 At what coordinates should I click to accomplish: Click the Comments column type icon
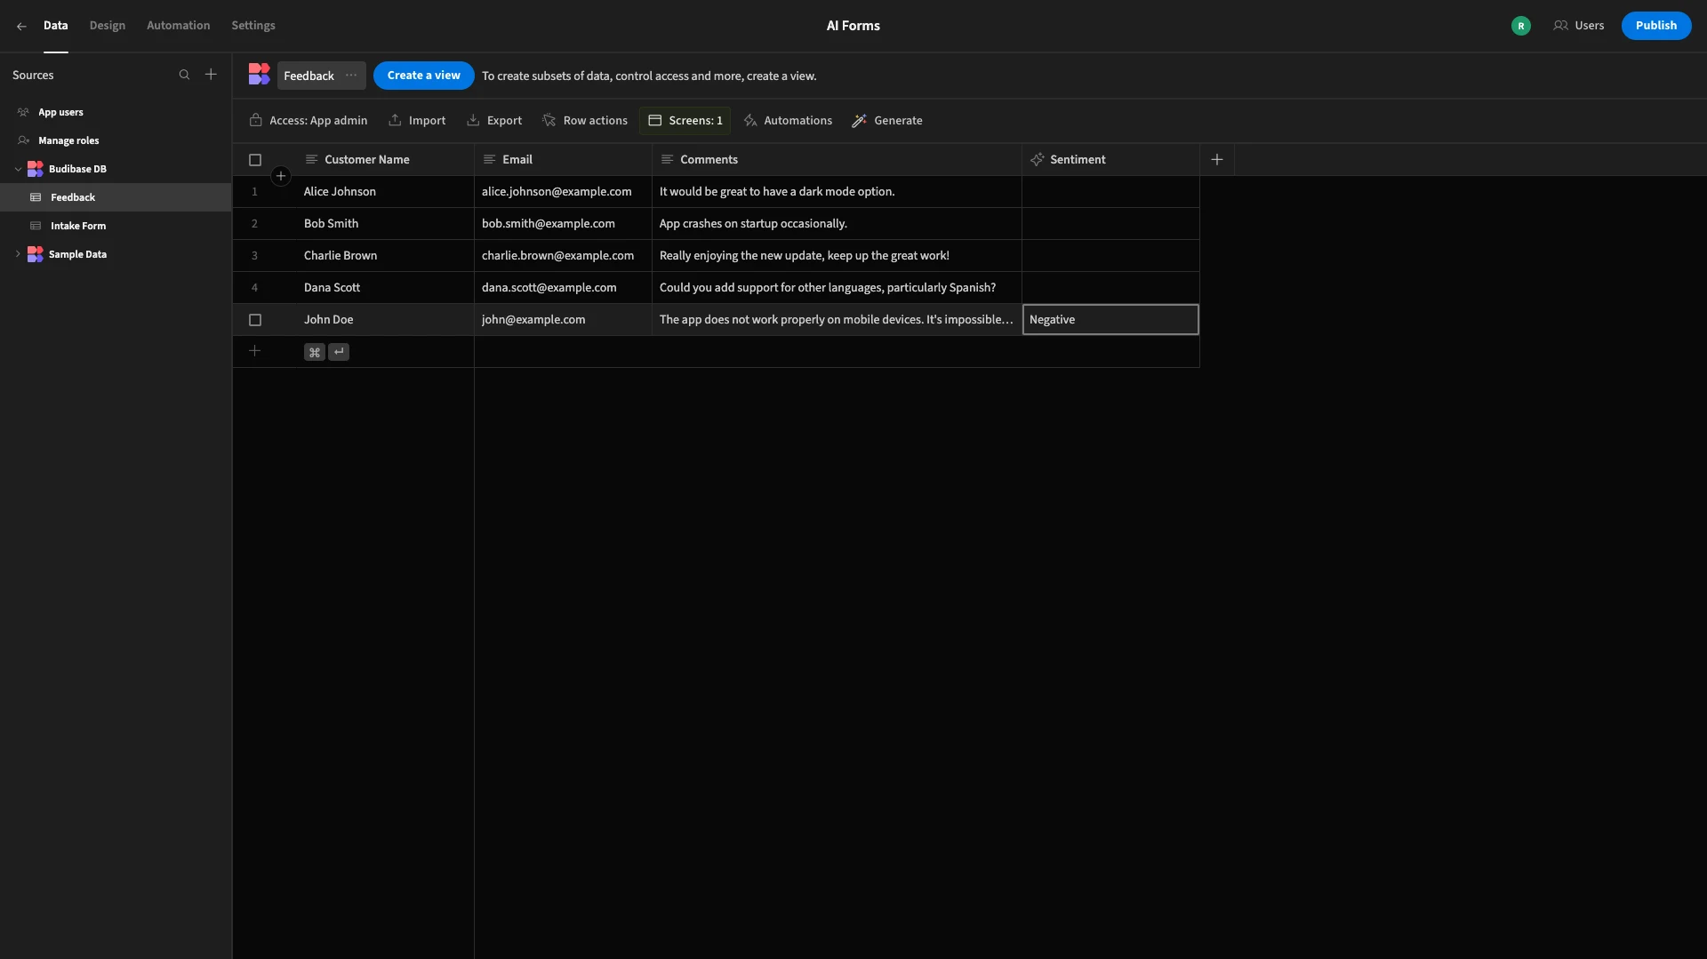tap(667, 159)
